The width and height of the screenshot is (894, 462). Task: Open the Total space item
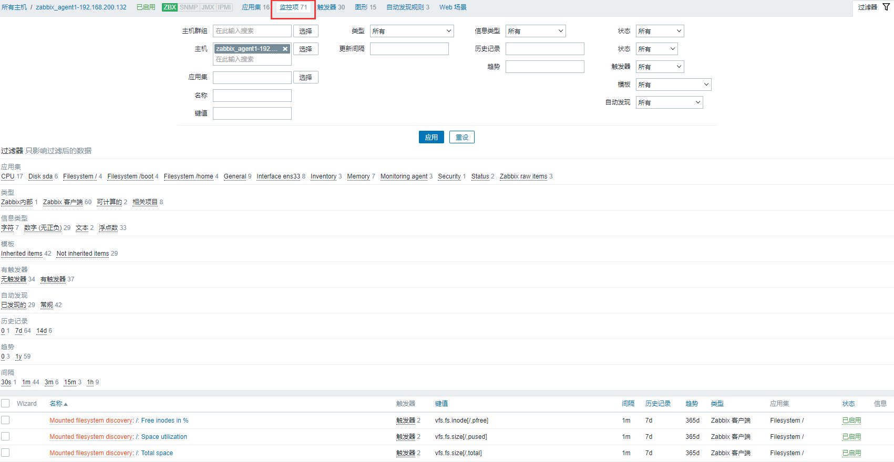(157, 453)
